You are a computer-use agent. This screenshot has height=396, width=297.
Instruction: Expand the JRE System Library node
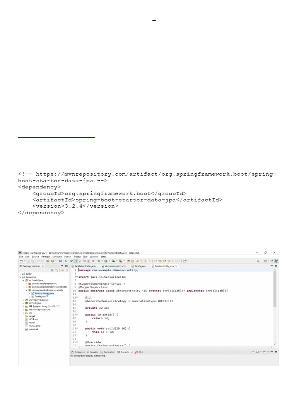(x=23, y=306)
